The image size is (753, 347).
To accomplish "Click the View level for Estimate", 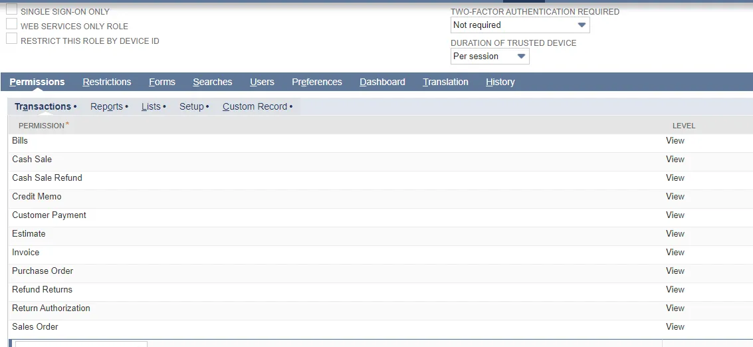I will tap(675, 233).
